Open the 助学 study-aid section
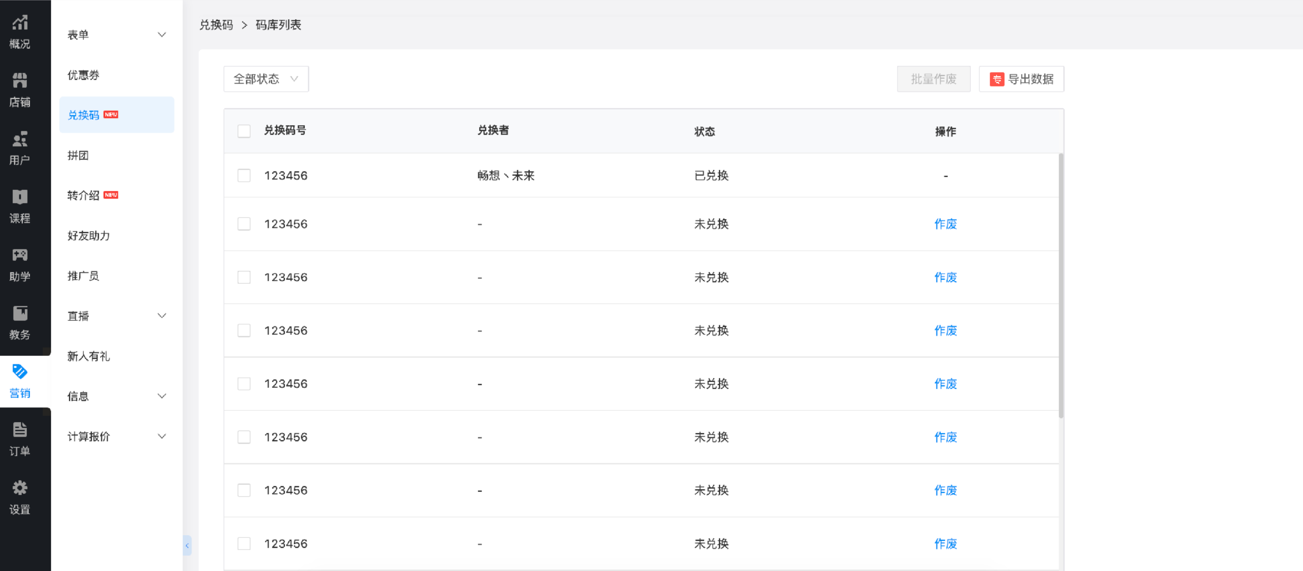 click(20, 265)
